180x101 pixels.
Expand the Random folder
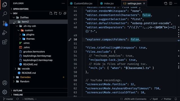[14, 81]
